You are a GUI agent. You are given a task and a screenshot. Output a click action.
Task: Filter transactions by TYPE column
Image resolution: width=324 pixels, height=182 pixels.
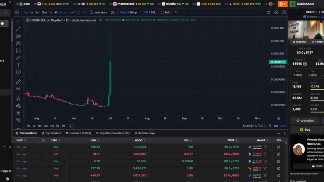pyautogui.click(x=60, y=140)
